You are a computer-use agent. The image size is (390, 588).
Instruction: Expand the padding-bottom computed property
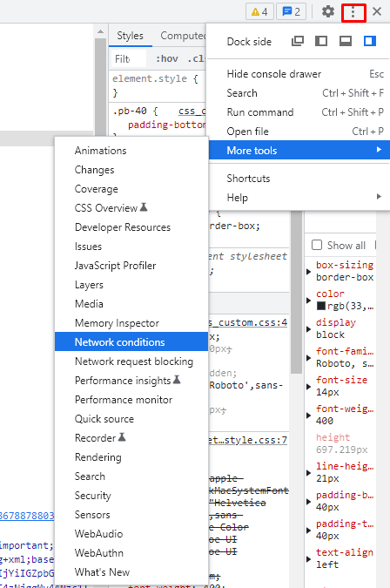coord(309,502)
